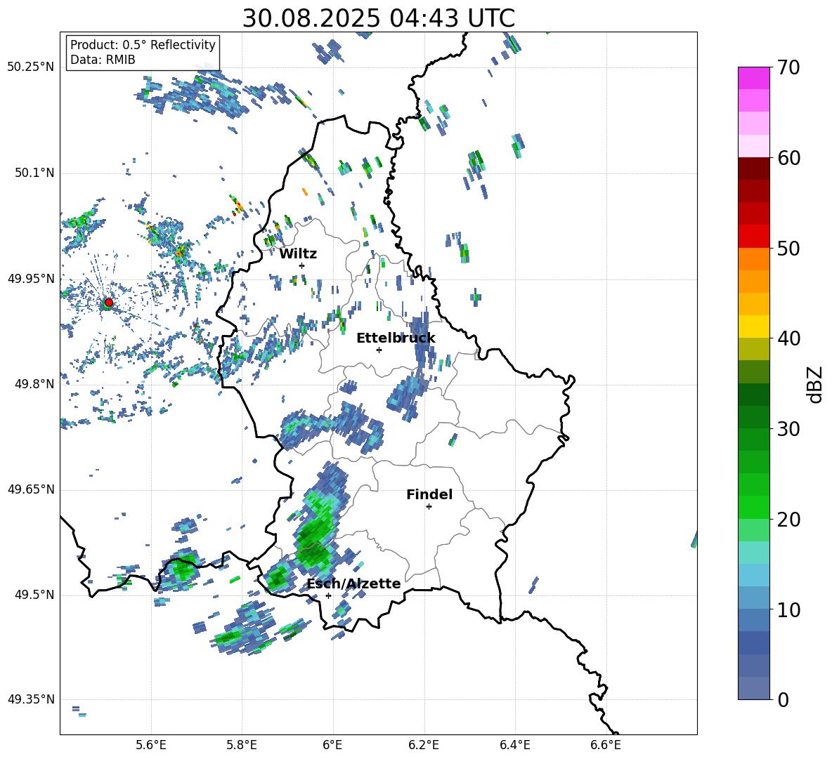Click the 49.65°N latitude label

tap(31, 489)
